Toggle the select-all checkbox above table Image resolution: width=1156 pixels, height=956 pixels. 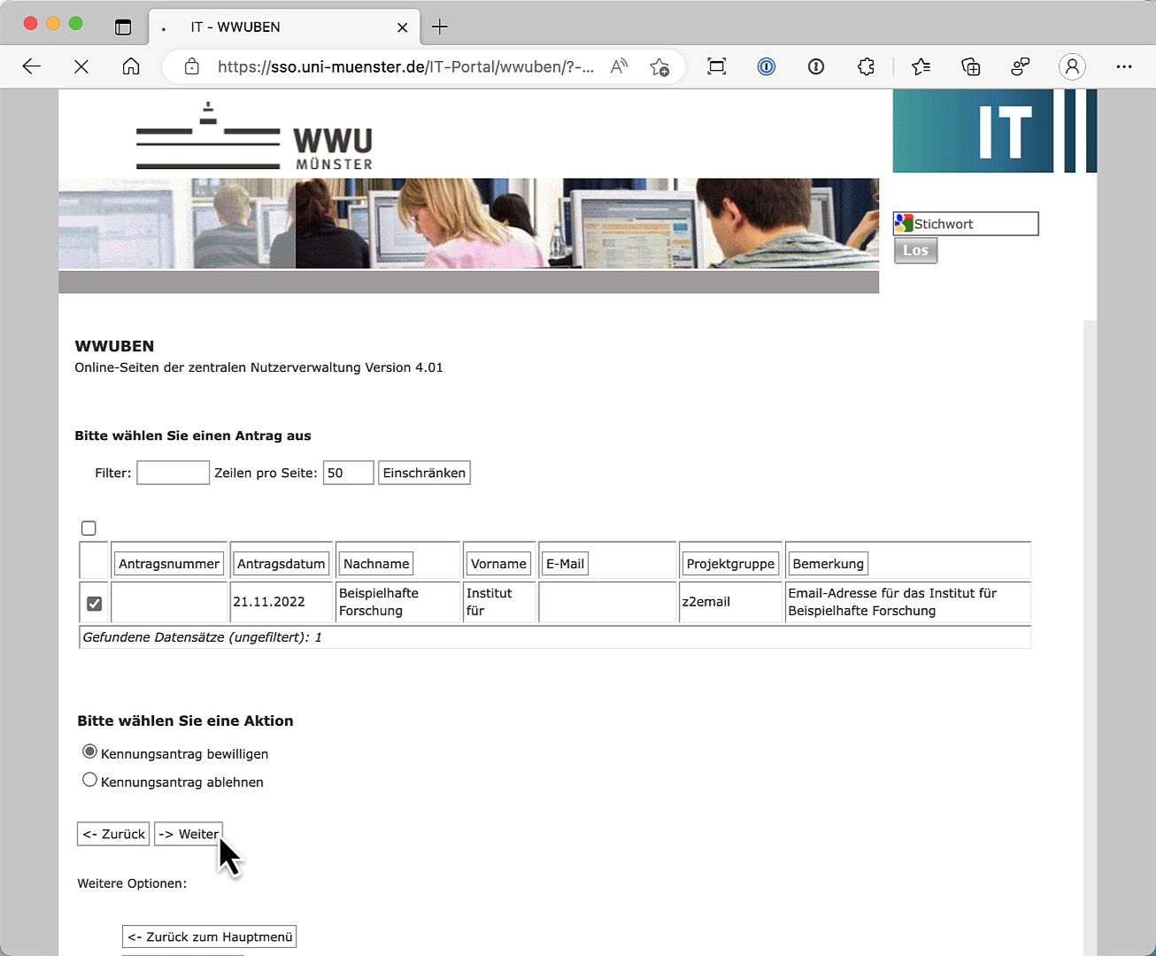pos(89,528)
